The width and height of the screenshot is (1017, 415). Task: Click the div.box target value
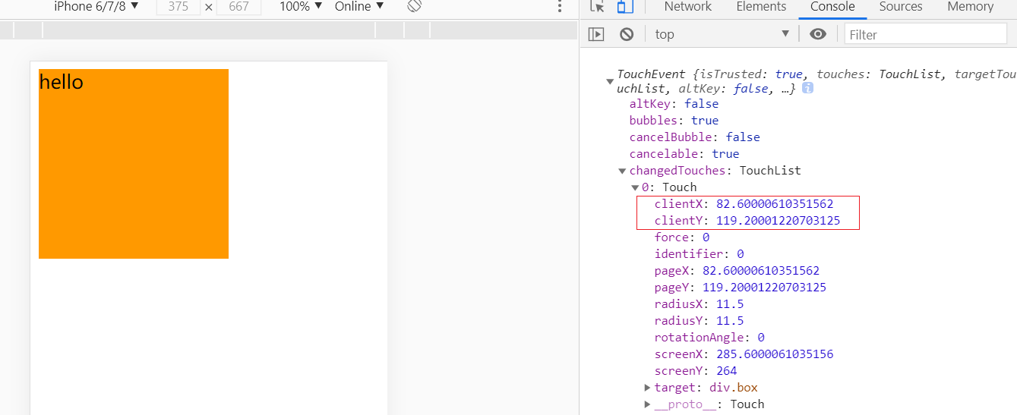point(734,388)
